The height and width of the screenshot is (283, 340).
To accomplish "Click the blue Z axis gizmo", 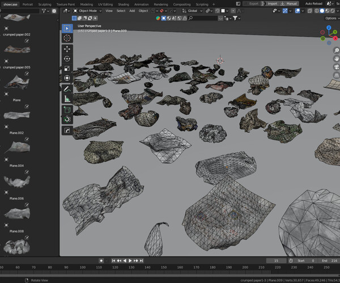I will pos(329,28).
